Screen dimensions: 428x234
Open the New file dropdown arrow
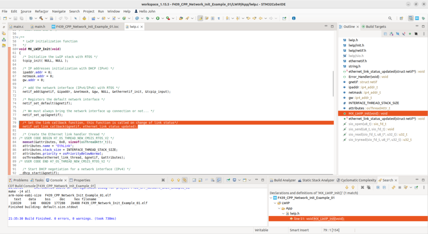[x=10, y=18]
